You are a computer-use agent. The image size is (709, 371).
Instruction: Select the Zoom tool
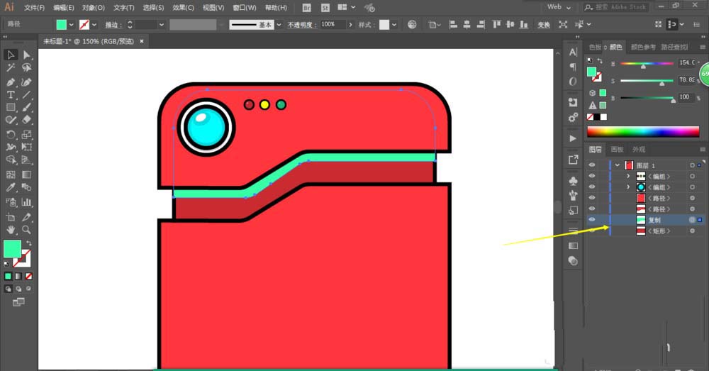click(x=27, y=230)
